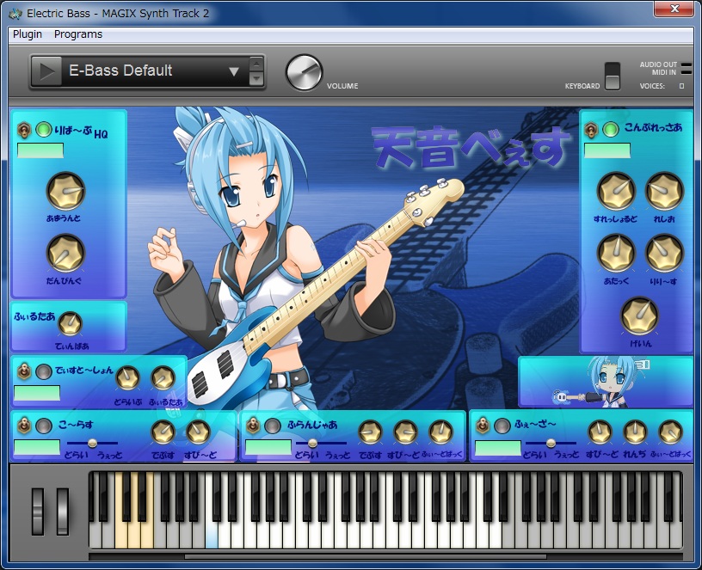Enable the ふらんじゃあ power LED
The image size is (702, 570).
(x=273, y=426)
